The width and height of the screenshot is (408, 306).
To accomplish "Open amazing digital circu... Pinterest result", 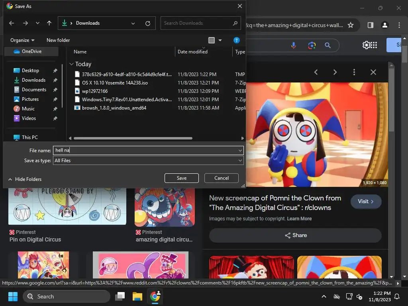I will [x=164, y=239].
